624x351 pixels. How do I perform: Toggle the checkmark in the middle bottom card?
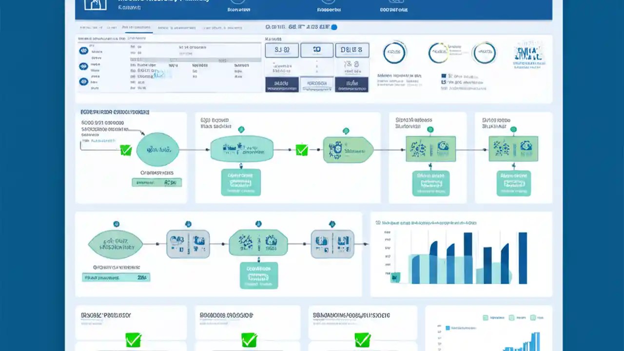click(x=249, y=339)
